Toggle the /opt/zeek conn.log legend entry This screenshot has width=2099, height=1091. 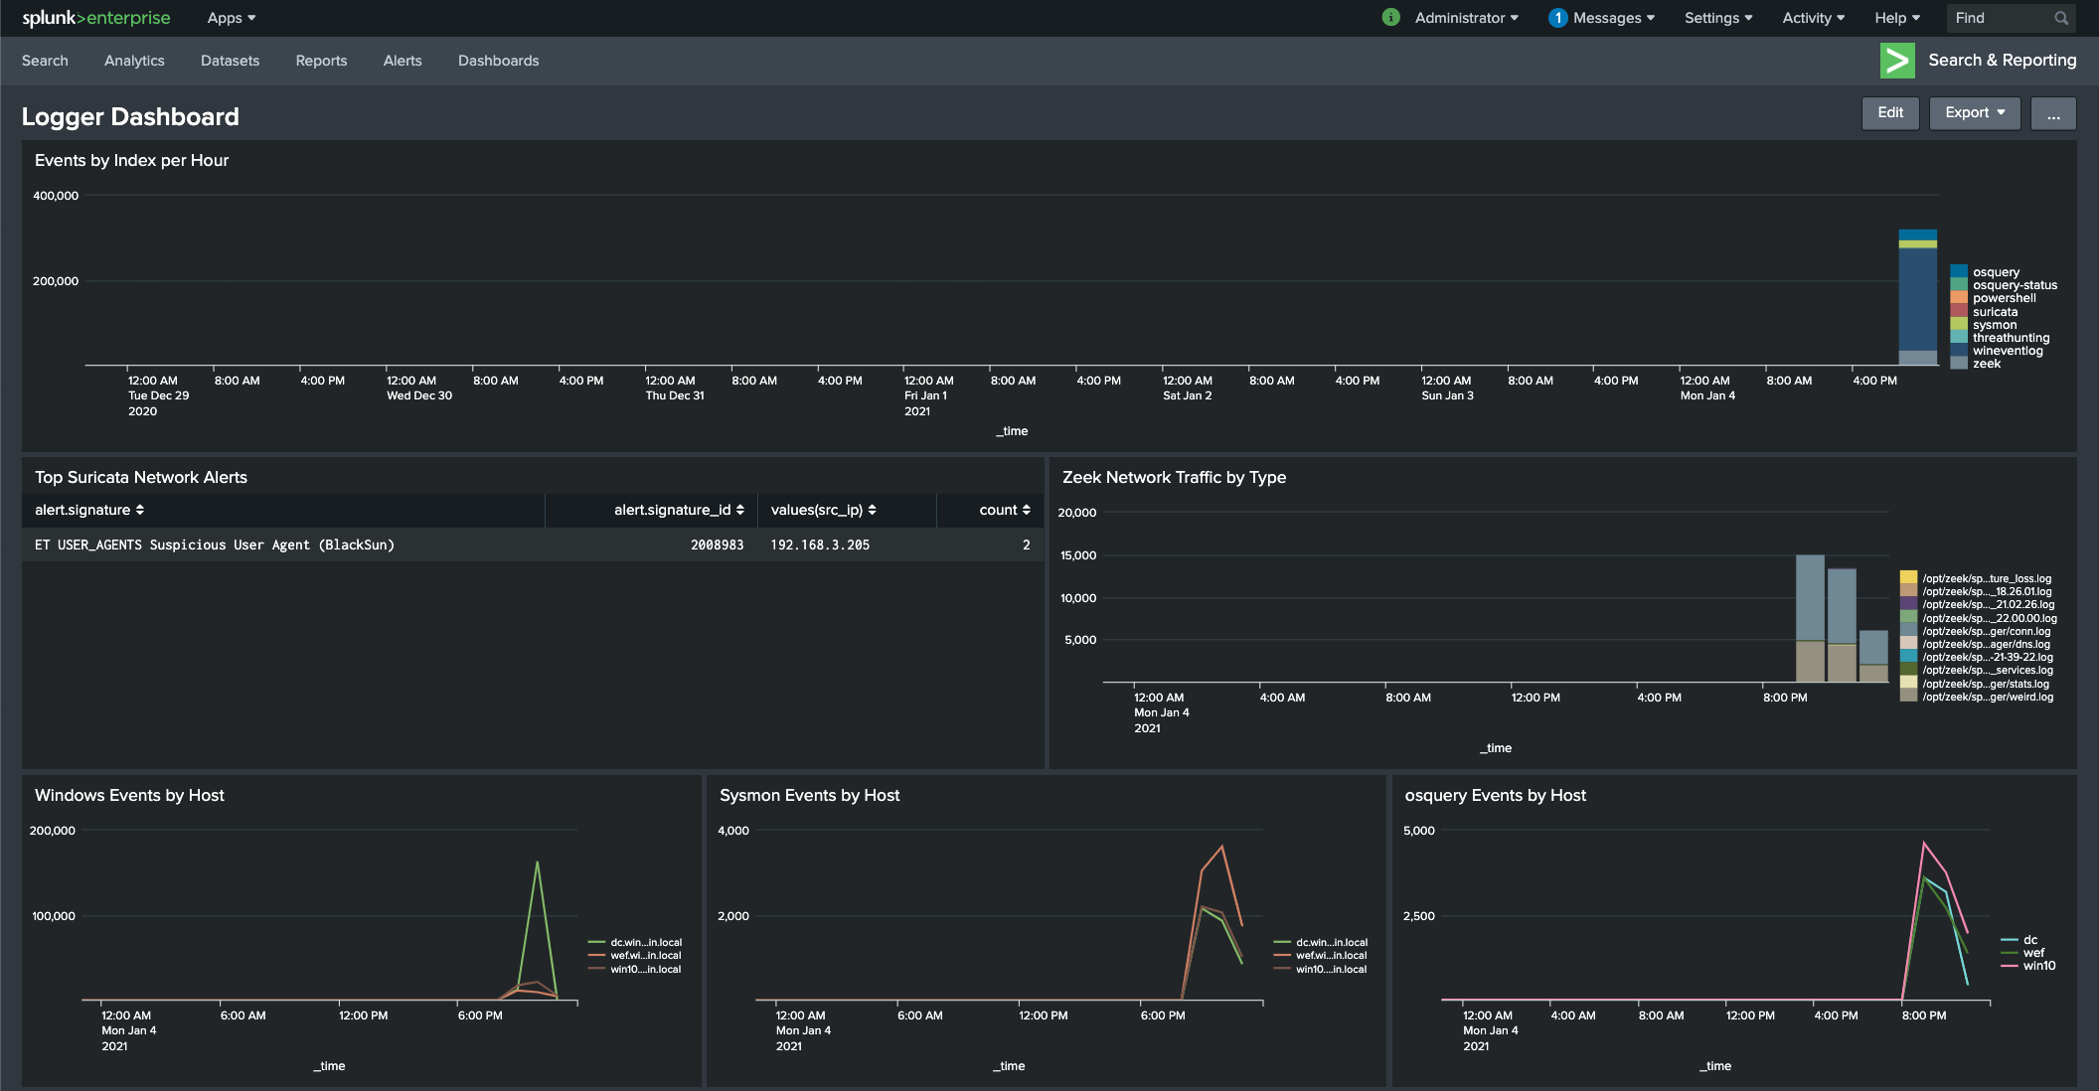[x=1985, y=631]
